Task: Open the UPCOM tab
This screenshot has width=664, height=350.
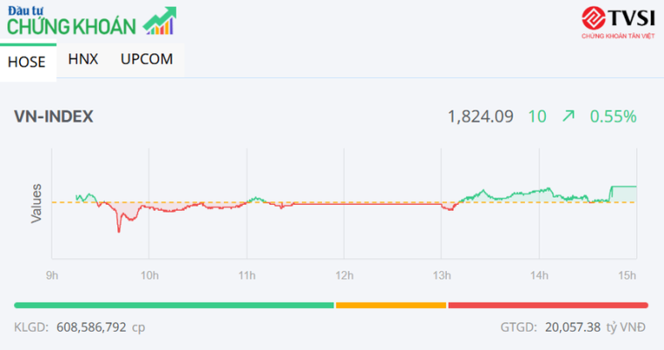Action: point(146,59)
